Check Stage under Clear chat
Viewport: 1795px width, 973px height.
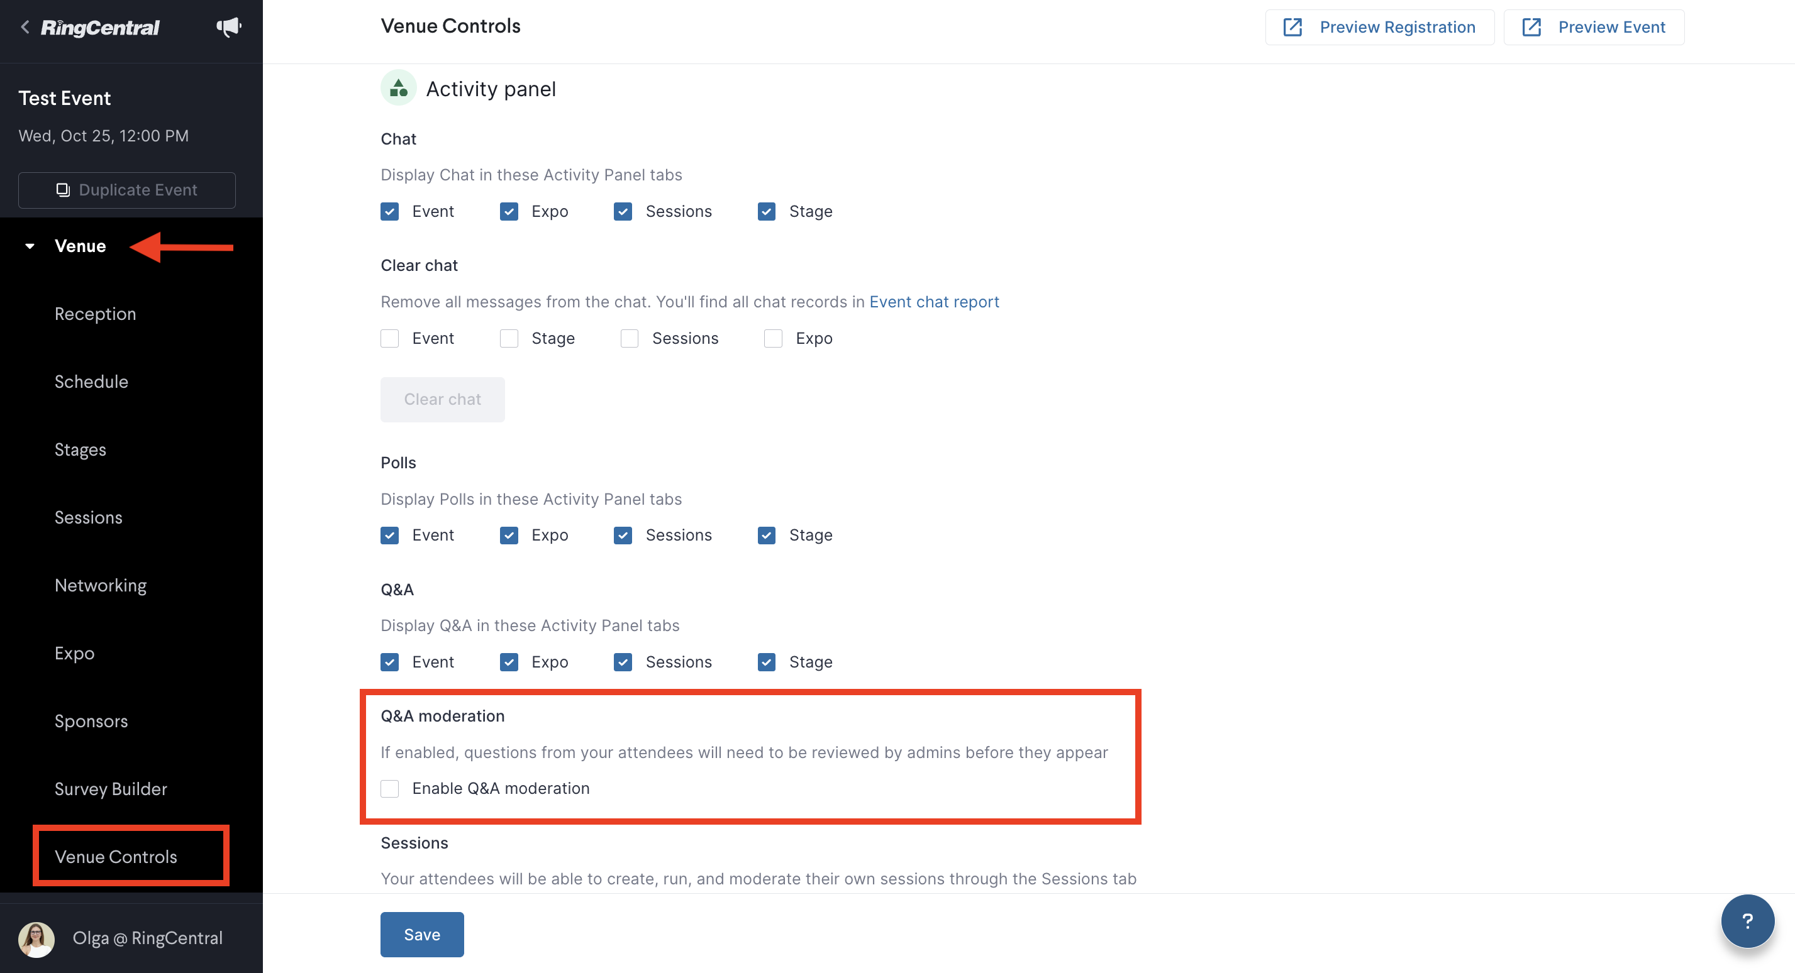(x=509, y=339)
